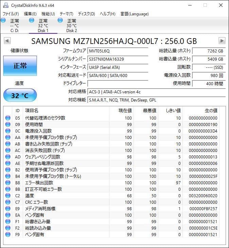
Task: Click status icon for attribute AA
Action: click(8, 137)
